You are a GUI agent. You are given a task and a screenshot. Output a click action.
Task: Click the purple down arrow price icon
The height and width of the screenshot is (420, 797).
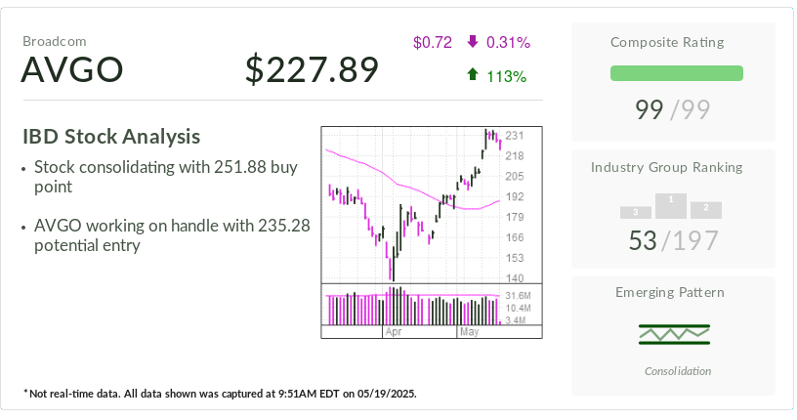pyautogui.click(x=473, y=42)
